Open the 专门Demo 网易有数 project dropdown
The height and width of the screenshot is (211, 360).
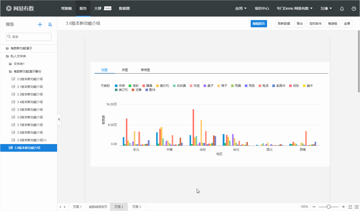coord(295,8)
